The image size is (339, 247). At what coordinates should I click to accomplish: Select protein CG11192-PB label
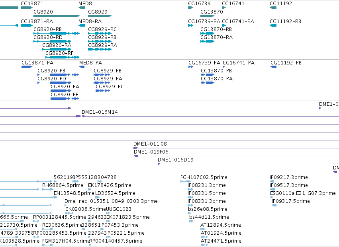pos(286,62)
